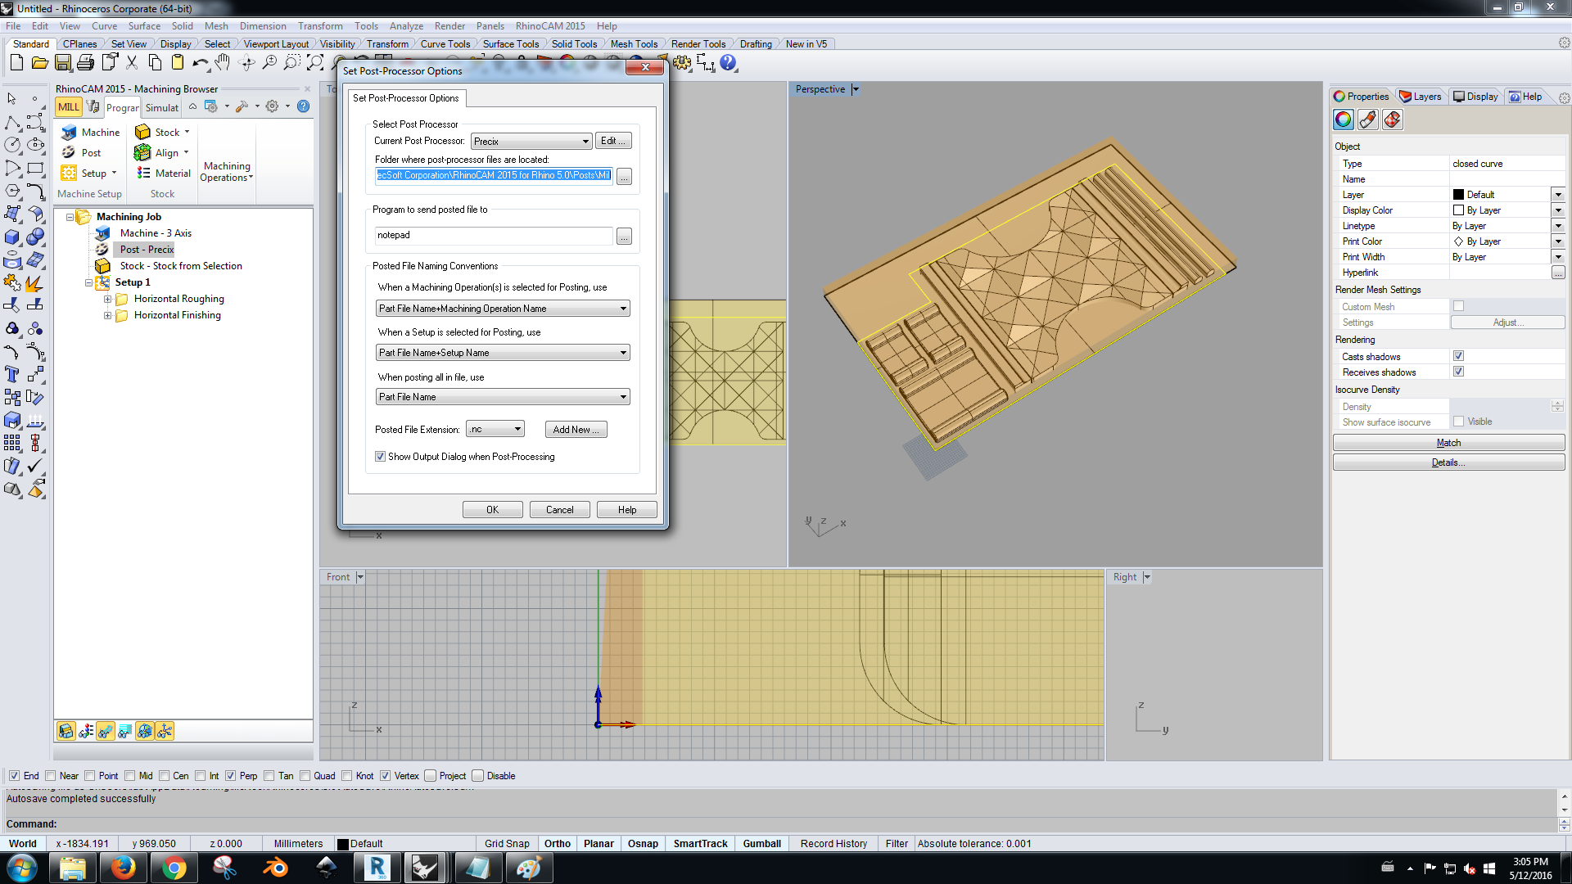Enable the Mid osnap checkbox
The image size is (1572, 884).
pos(130,776)
